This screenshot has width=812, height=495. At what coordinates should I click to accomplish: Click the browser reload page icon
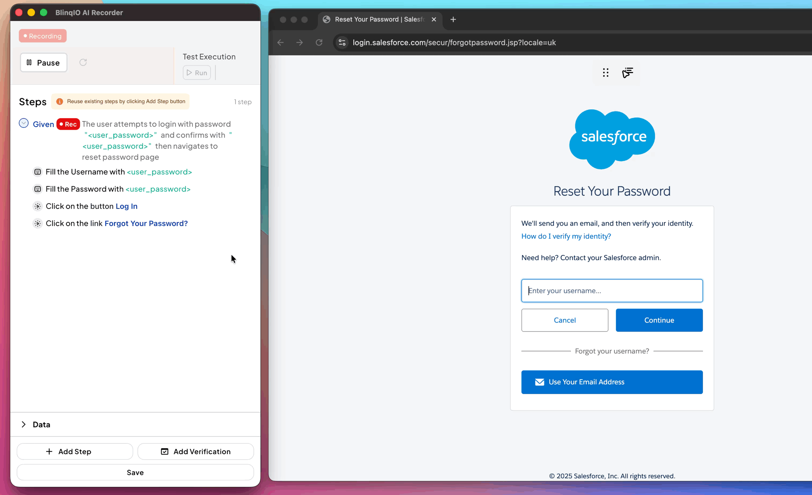[x=319, y=43]
